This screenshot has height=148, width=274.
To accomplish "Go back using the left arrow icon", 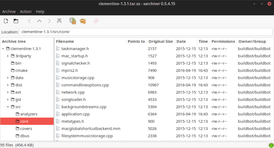I will [29, 21].
